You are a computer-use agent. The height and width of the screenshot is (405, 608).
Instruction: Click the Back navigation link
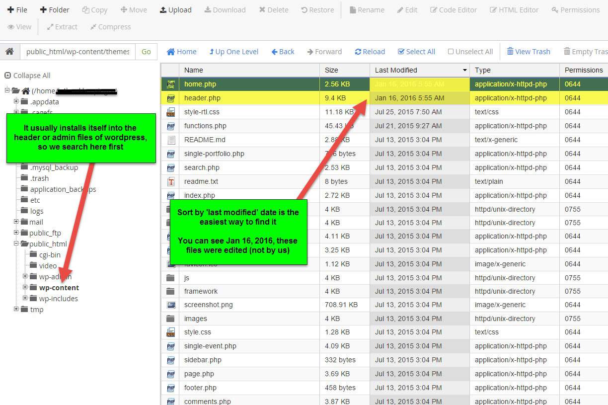[283, 52]
